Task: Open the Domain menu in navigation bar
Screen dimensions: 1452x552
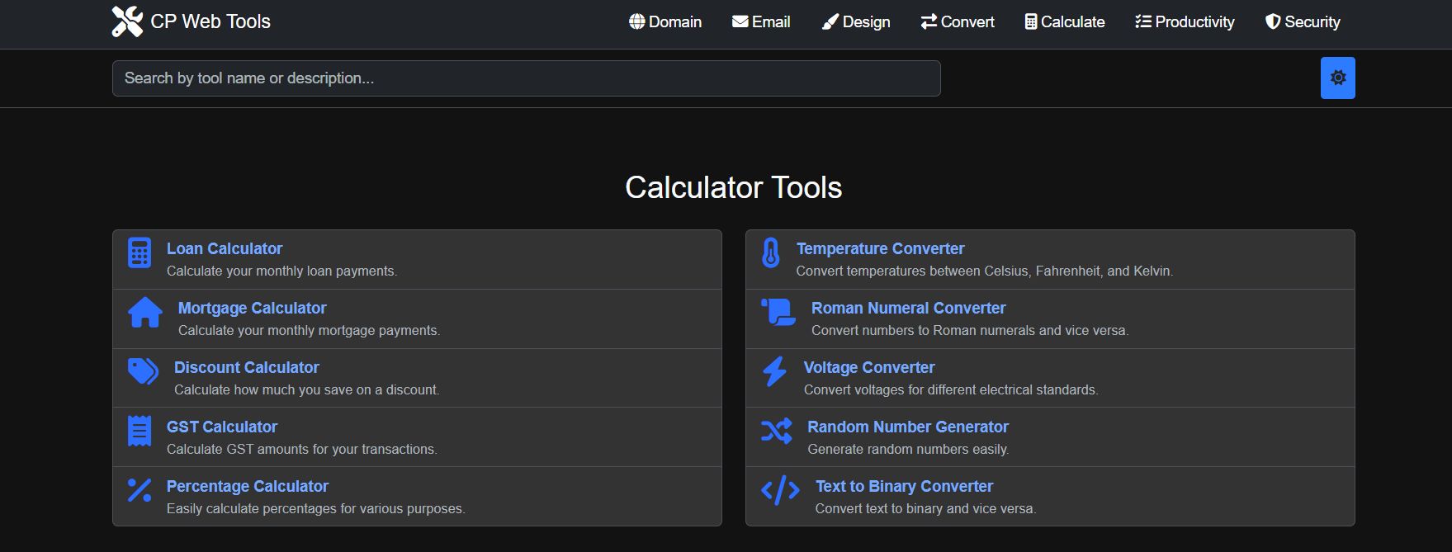Action: (665, 22)
